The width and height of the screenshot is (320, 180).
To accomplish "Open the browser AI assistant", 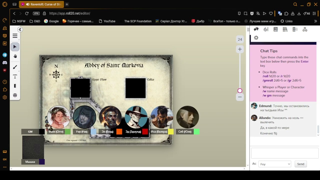I will click(307, 13).
